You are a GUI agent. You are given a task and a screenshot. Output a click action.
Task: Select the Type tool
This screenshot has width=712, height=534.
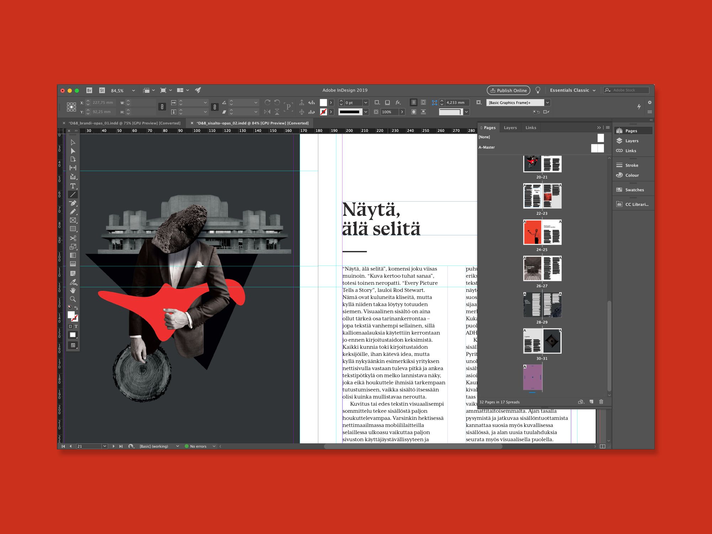[73, 186]
